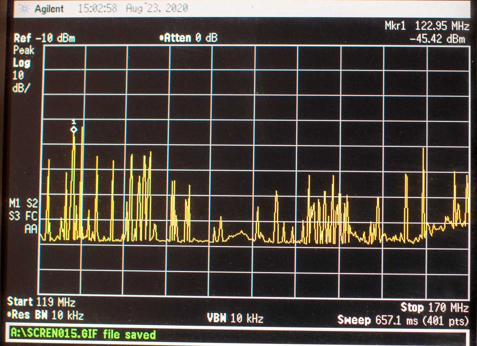477x346 pixels.
Task: Click the -45.42 dBm marker amplitude value
Action: click(x=437, y=39)
